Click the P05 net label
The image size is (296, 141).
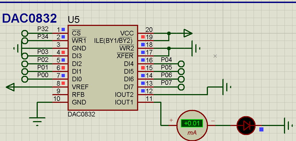[167, 67]
